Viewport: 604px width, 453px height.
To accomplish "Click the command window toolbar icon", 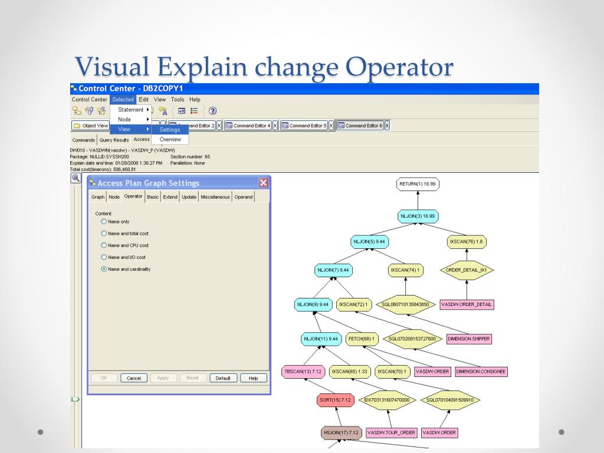I will (x=182, y=111).
